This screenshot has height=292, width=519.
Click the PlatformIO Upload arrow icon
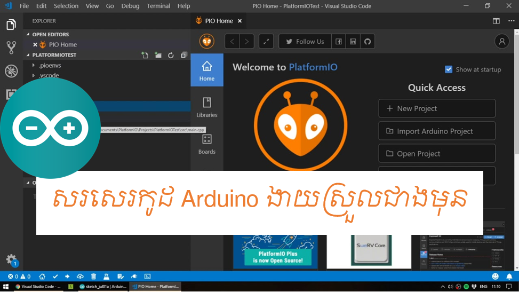click(x=67, y=277)
